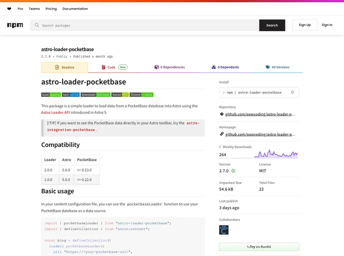This screenshot has width=344, height=256.
Task: Select the npm i astro-loader-pocketbase command text
Action: click(254, 92)
